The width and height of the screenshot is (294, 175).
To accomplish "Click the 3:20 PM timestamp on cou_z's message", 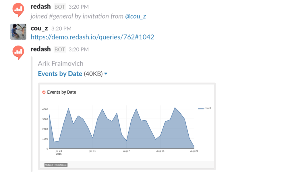I will pyautogui.click(x=61, y=29).
